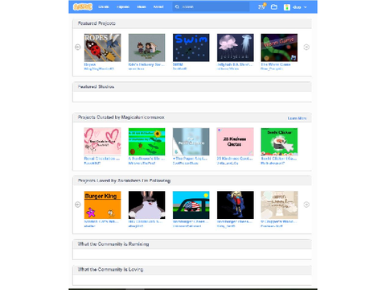Image resolution: width=386 pixels, height=290 pixels.
Task: Open the Messages icon with notification badge
Action: click(x=261, y=6)
